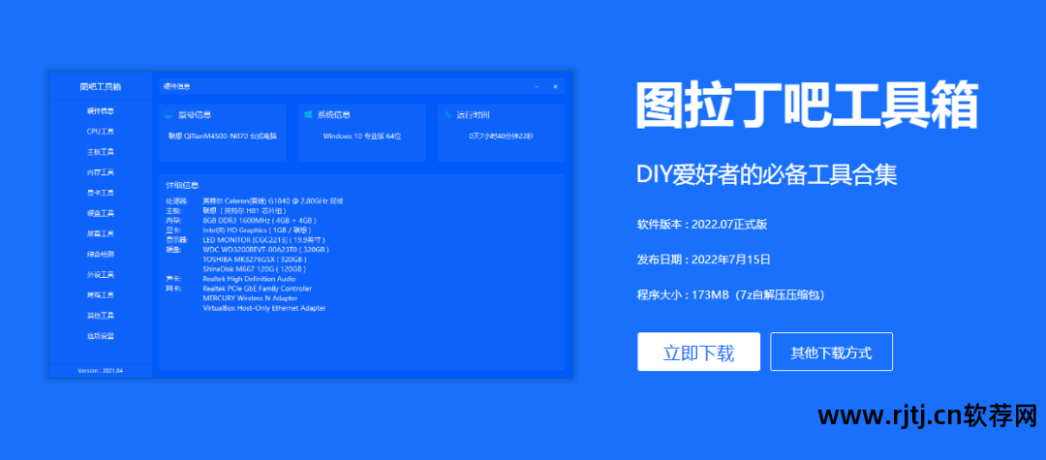Open 硬件信息 in the toolbox sidebar
This screenshot has width=1046, height=460.
(100, 110)
